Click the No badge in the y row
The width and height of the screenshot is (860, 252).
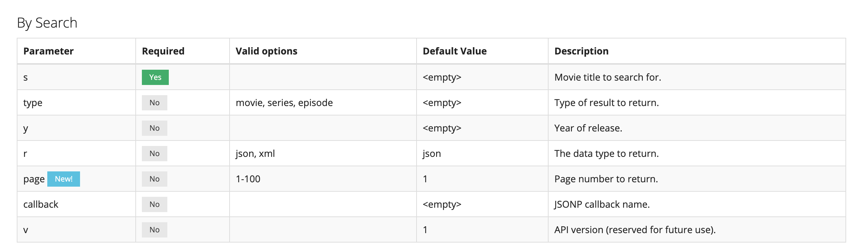tap(154, 128)
